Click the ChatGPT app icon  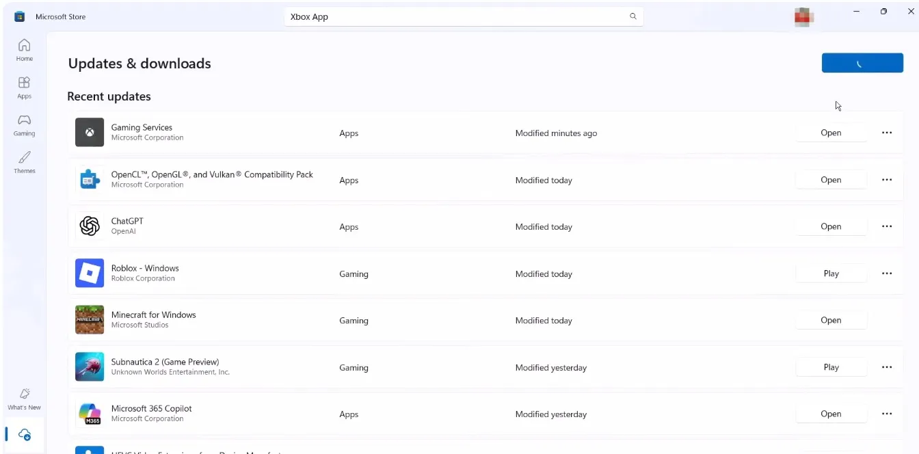90,226
